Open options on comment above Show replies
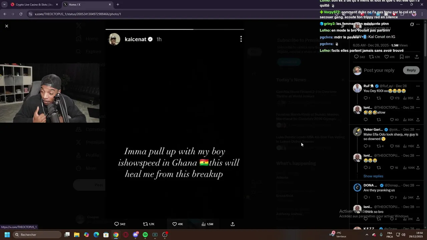 (x=418, y=156)
